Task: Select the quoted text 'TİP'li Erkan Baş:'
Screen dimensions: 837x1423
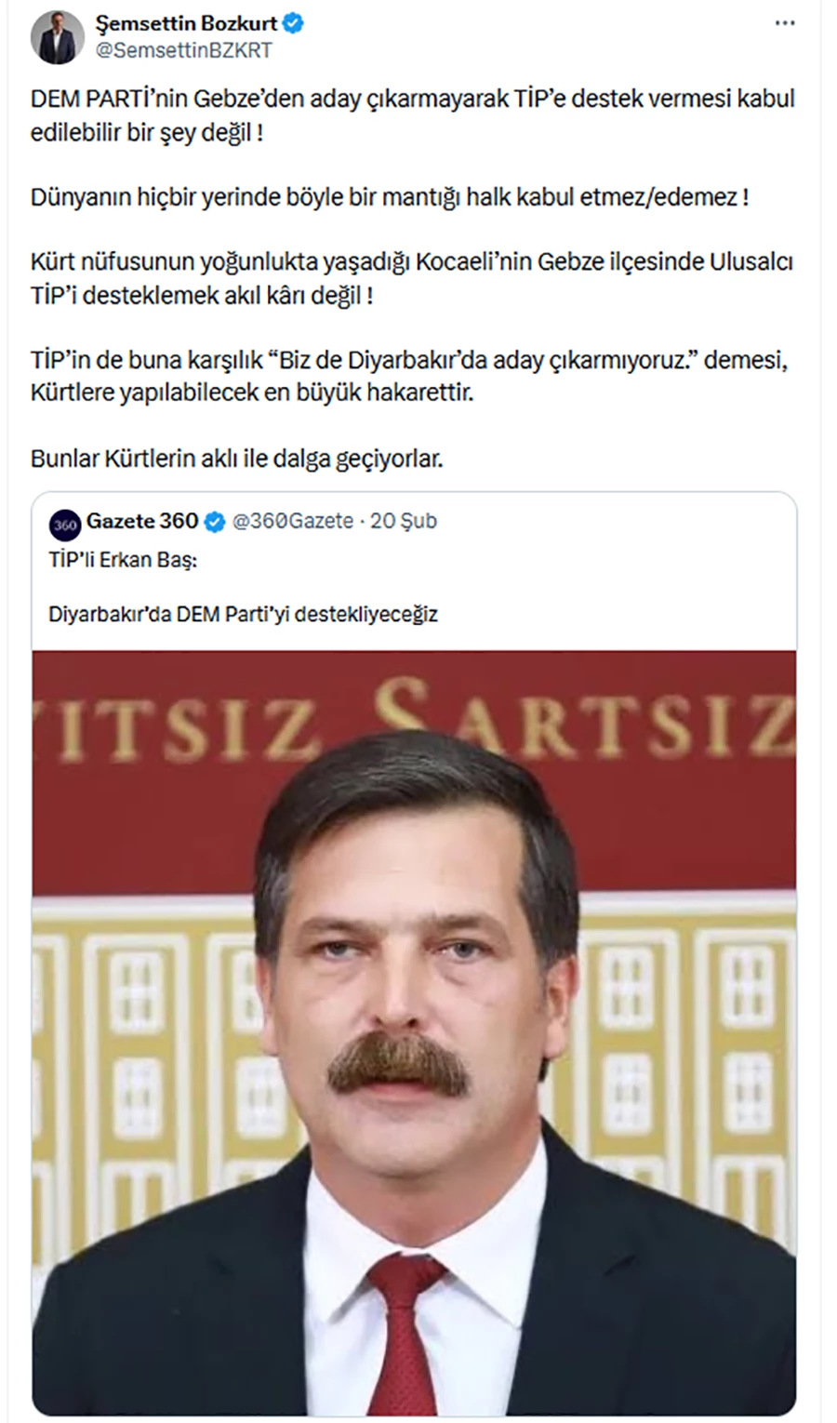Action: point(123,561)
